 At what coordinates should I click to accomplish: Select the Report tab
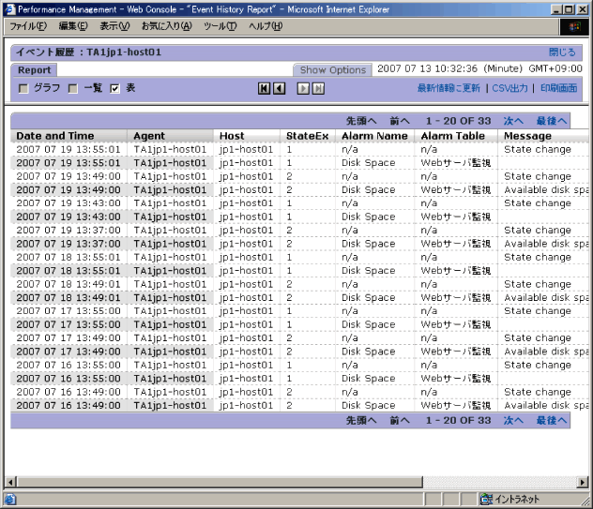pyautogui.click(x=35, y=70)
